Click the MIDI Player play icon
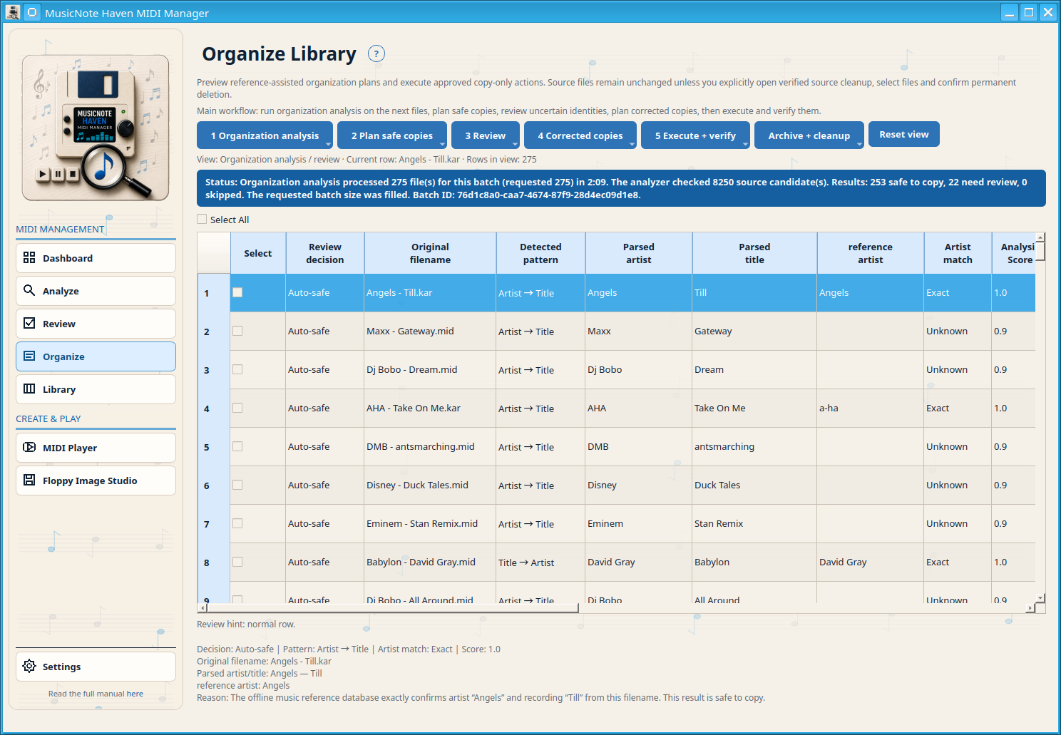1061x735 pixels. pyautogui.click(x=29, y=447)
